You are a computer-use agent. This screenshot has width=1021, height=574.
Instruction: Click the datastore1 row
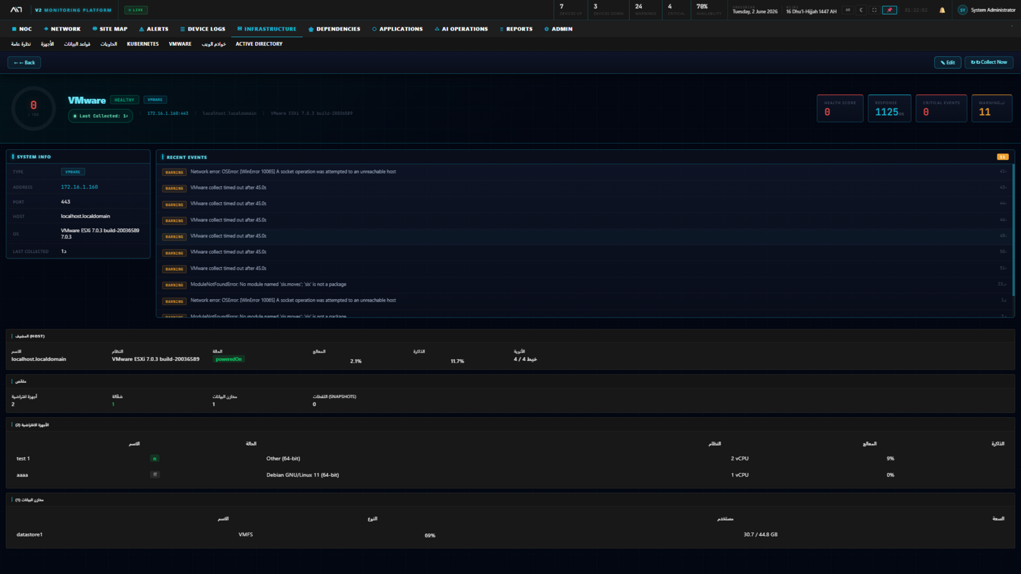pos(511,534)
